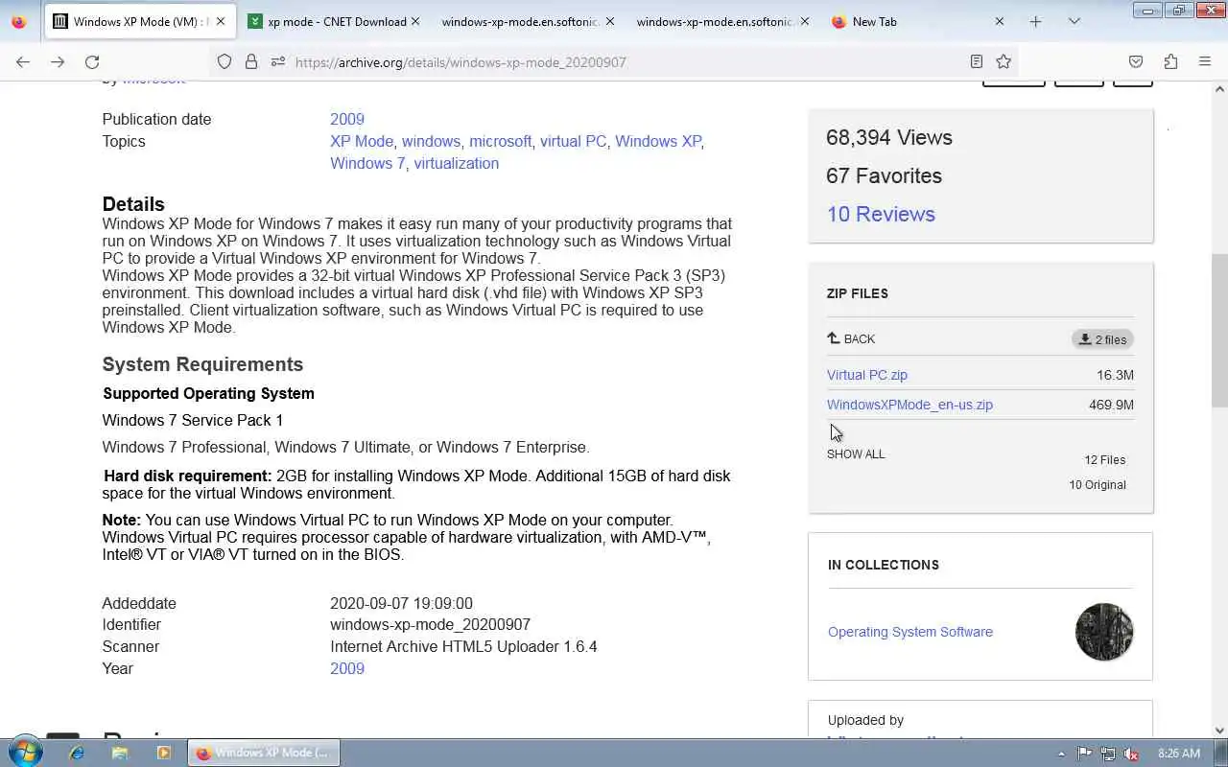Open the network tray icon
Viewport: 1228px width, 767px height.
(x=1108, y=754)
